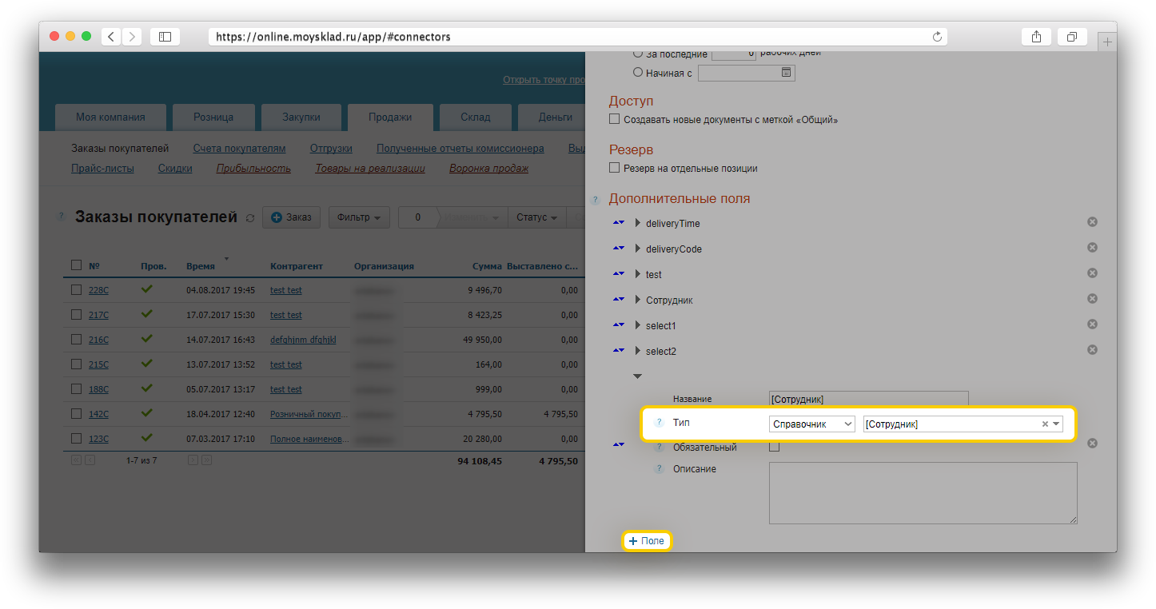1156x609 pixels.
Task: Click the + Заказ new order button
Action: pos(291,217)
